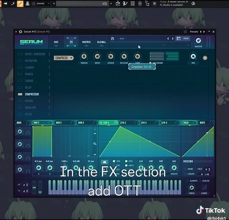Toggle the Multiband checkbox

point(150,63)
